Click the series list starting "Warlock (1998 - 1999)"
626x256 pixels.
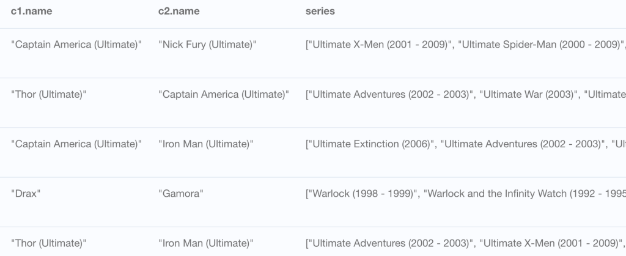point(465,194)
